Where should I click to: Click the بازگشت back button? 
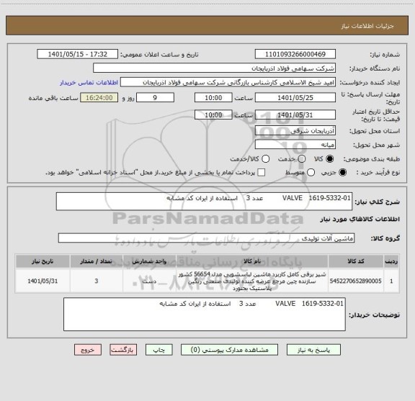tap(123, 350)
